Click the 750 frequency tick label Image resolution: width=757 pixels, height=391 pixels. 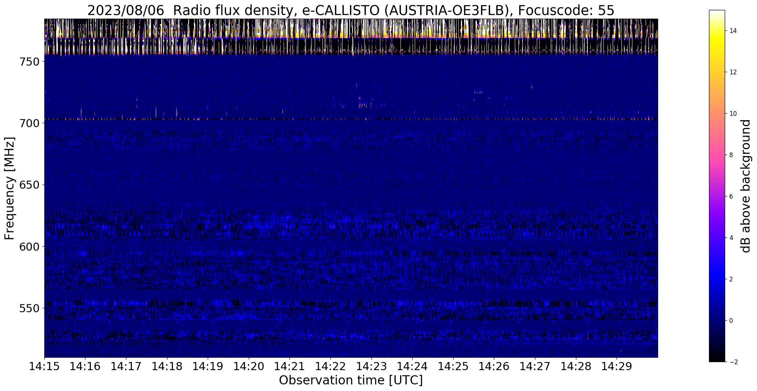point(29,62)
